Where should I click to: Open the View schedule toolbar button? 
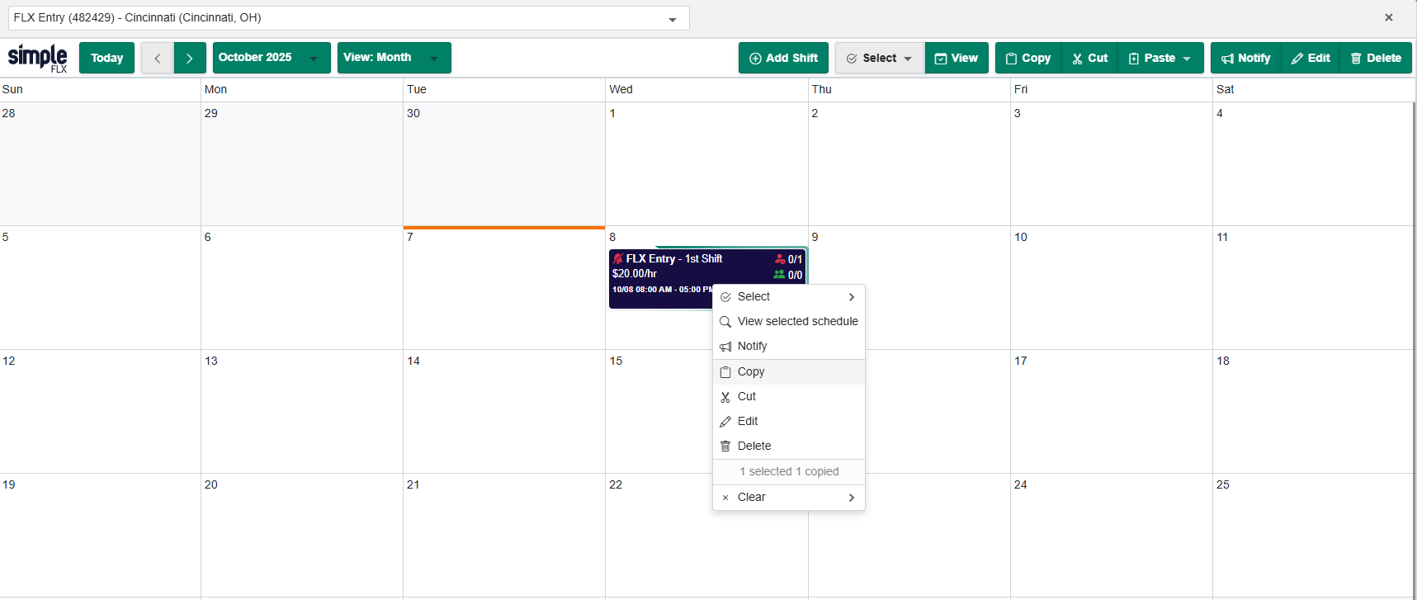coord(956,58)
